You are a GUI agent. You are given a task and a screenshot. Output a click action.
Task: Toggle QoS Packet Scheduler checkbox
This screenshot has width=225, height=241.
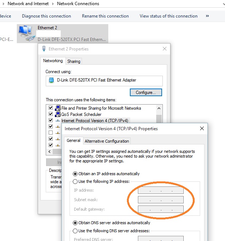pyautogui.click(x=50, y=114)
